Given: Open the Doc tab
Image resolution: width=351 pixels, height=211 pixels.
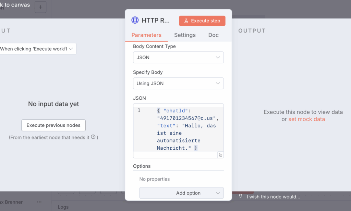Looking at the screenshot, I should 213,35.
